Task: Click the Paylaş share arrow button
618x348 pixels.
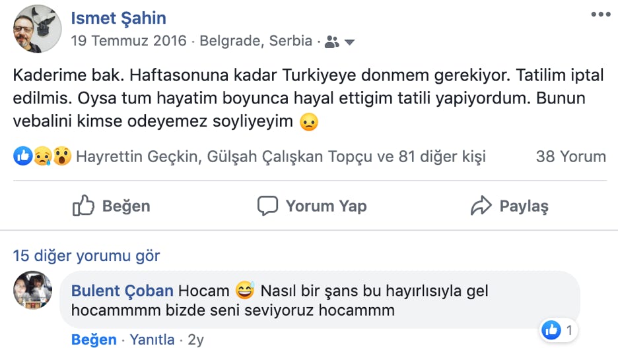Action: (x=509, y=206)
